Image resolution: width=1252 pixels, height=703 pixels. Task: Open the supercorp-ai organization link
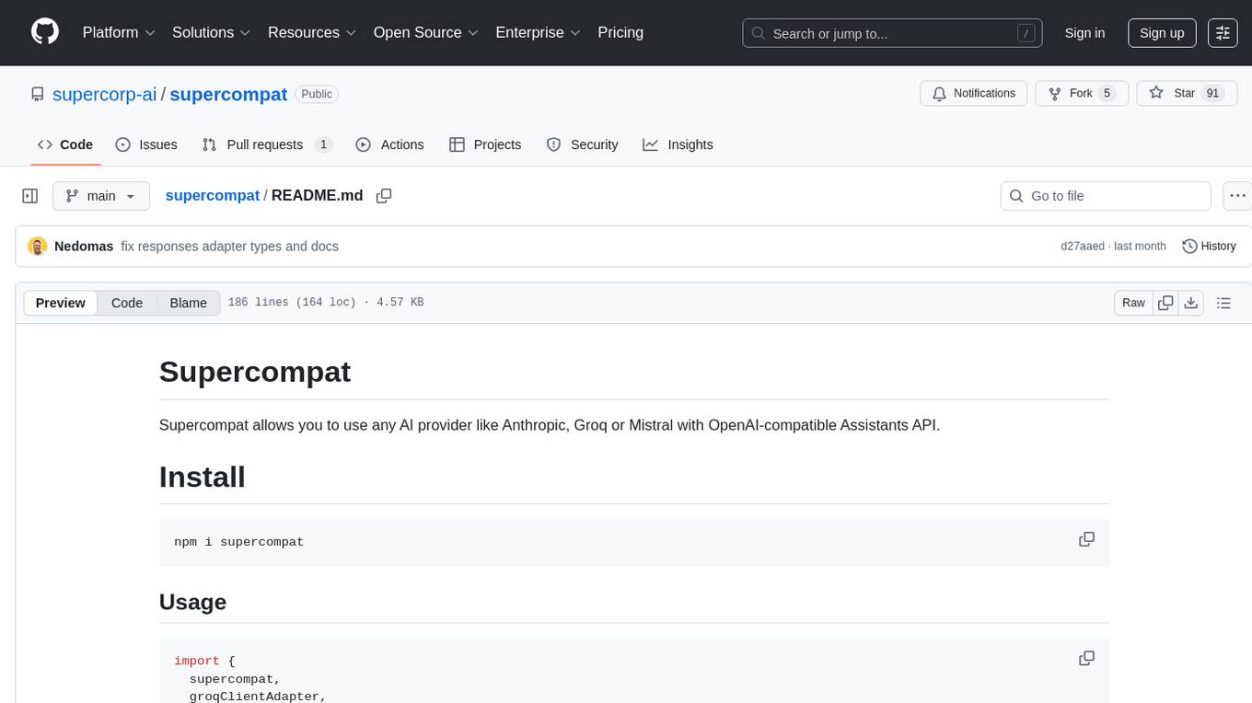(x=105, y=94)
